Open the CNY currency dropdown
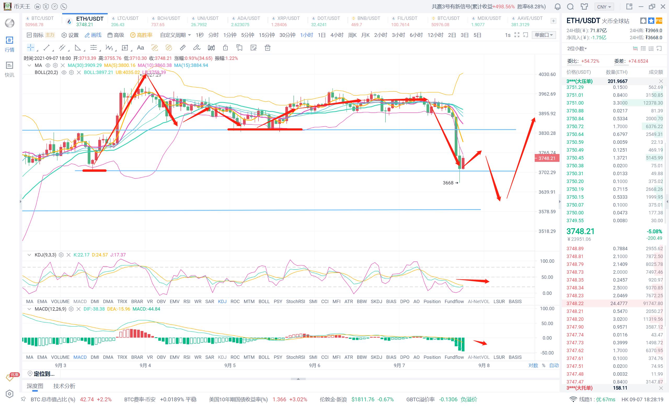This screenshot has width=669, height=406. (x=604, y=7)
